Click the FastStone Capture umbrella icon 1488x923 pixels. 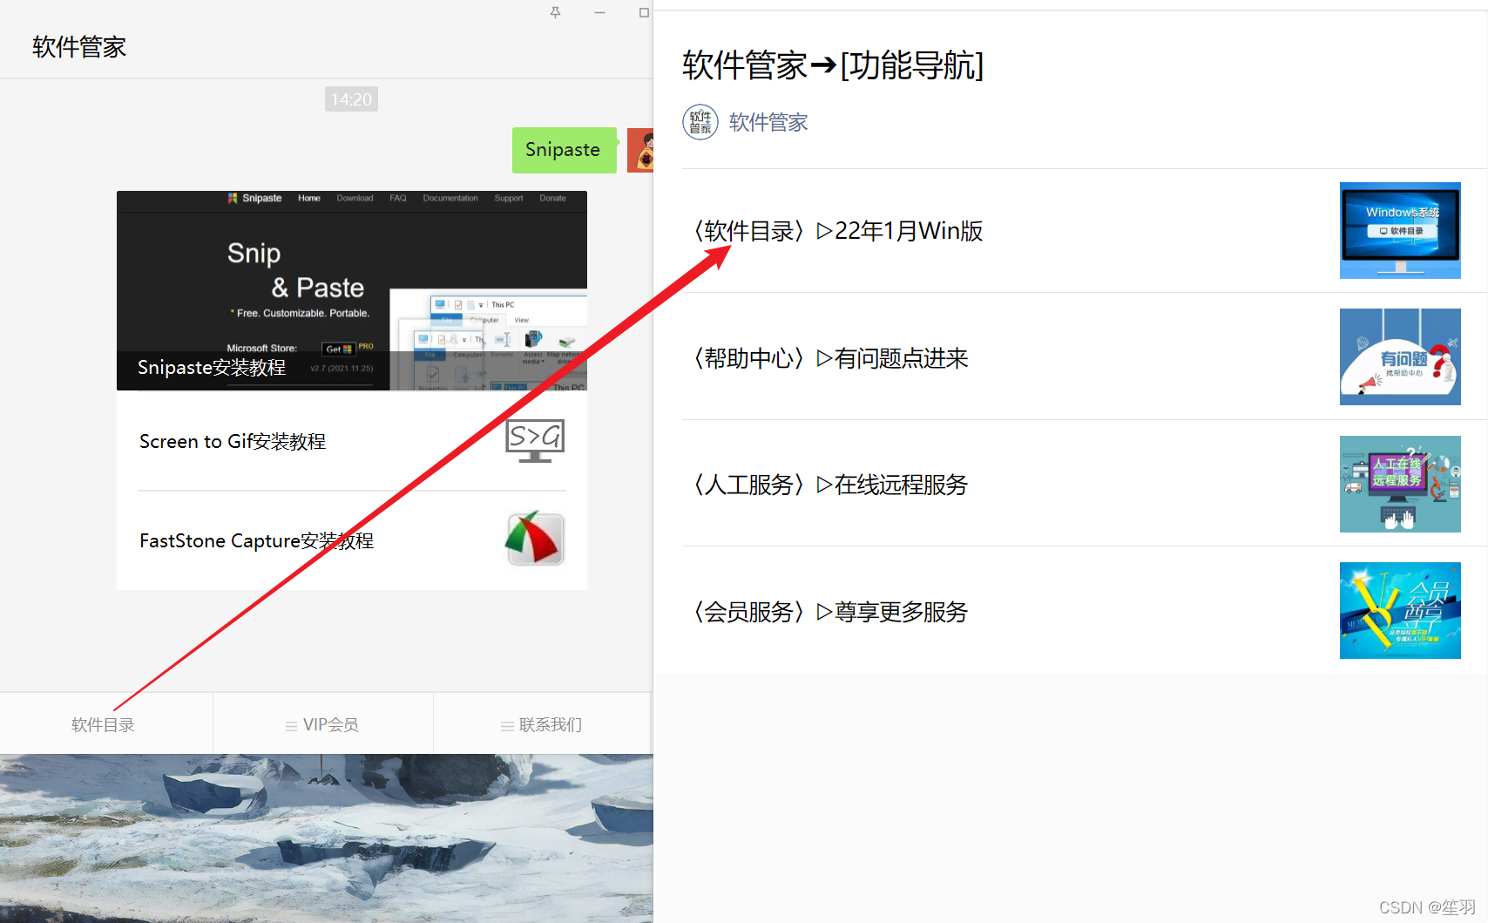click(535, 539)
